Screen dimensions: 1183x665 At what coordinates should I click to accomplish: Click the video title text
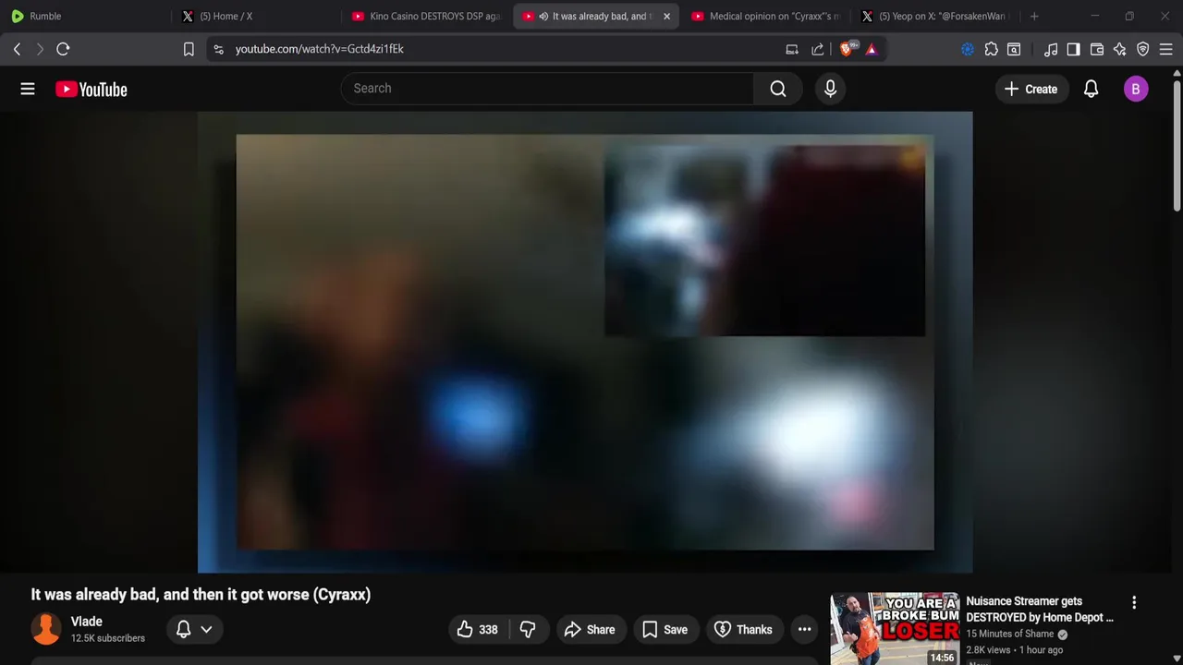point(201,595)
